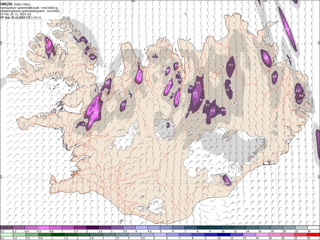Pick top-row white swatch labeled 30
Screen dimensions: 320x240
pos(313,227)
